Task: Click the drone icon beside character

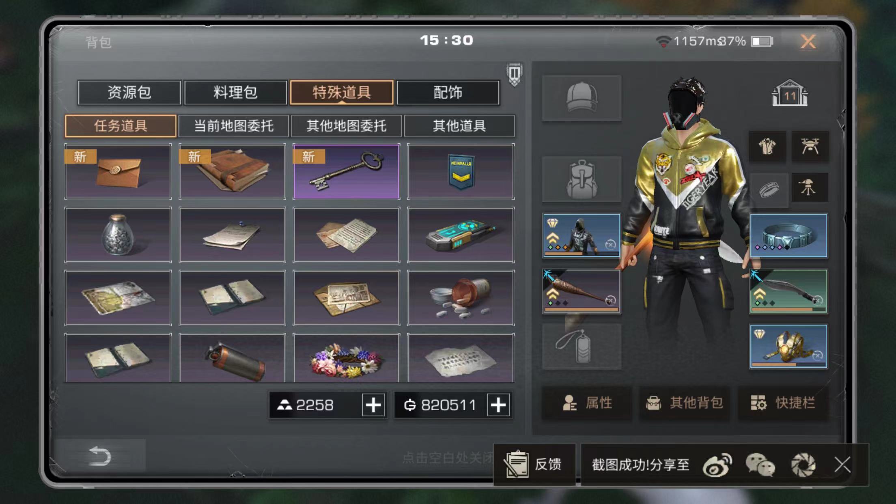Action: (810, 146)
